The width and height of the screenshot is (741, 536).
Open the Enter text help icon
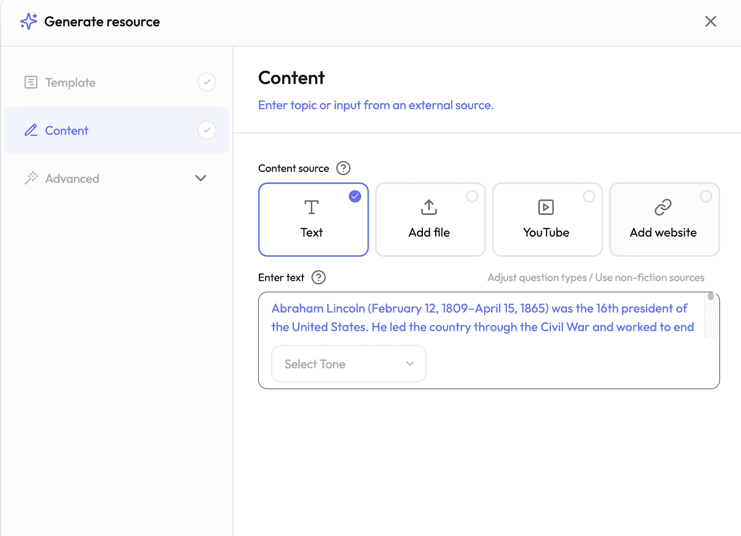[x=319, y=277]
